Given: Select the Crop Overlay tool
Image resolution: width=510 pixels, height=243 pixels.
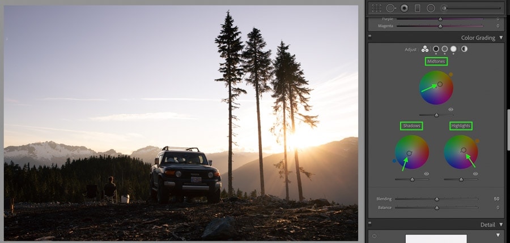Looking at the screenshot, I should 377,8.
